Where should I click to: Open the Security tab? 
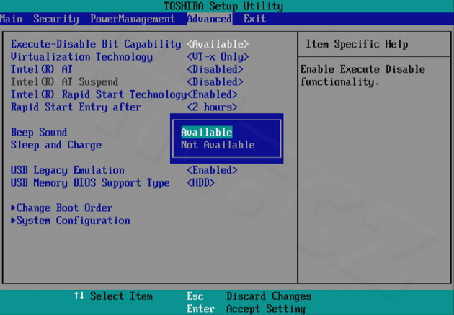tap(56, 19)
